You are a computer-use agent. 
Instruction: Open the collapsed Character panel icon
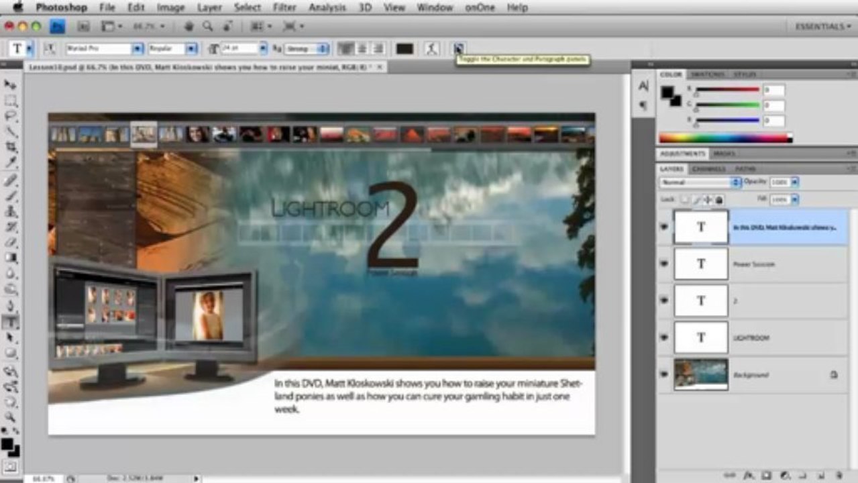(x=643, y=86)
